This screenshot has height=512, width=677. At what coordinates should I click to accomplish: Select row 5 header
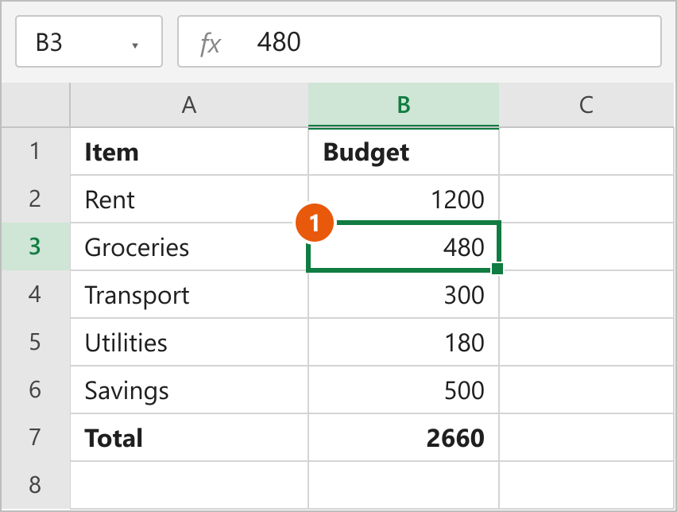36,342
